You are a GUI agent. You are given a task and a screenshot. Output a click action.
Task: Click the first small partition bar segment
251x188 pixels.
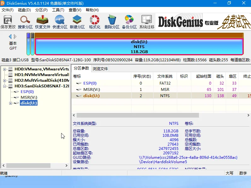click(28, 44)
